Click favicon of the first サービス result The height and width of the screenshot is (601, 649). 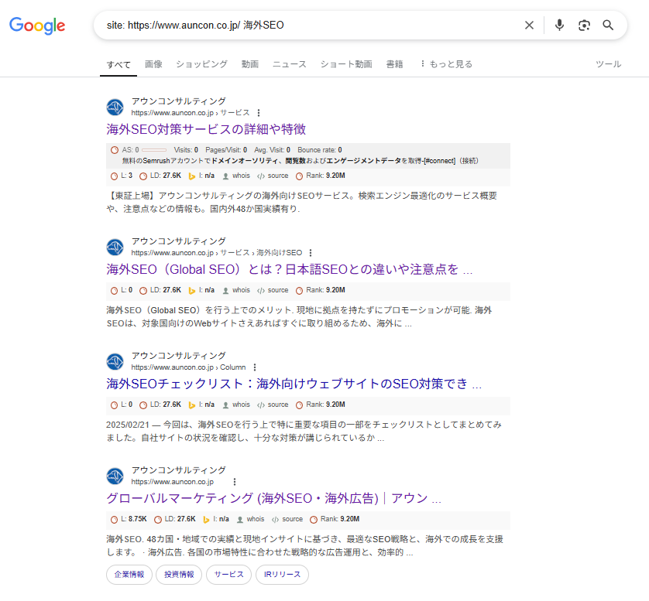[x=115, y=107]
